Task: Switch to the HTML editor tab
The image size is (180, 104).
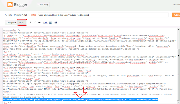Action: pyautogui.click(x=22, y=22)
